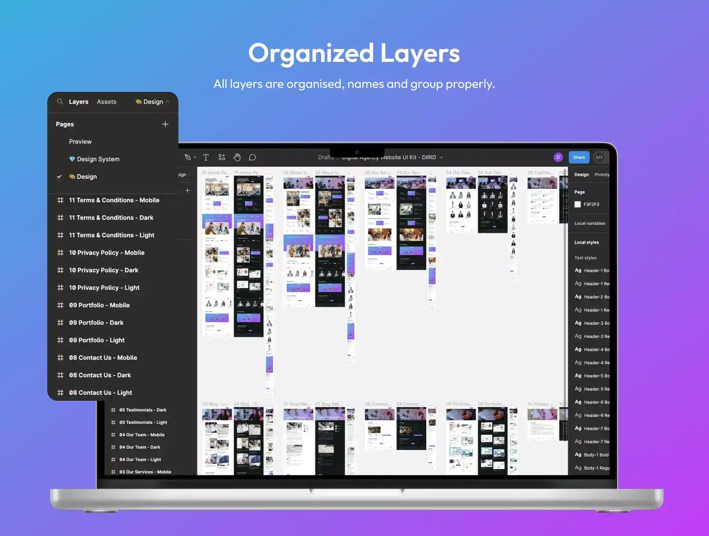The width and height of the screenshot is (709, 536).
Task: Click the search icon in Layers panel
Action: click(x=60, y=102)
